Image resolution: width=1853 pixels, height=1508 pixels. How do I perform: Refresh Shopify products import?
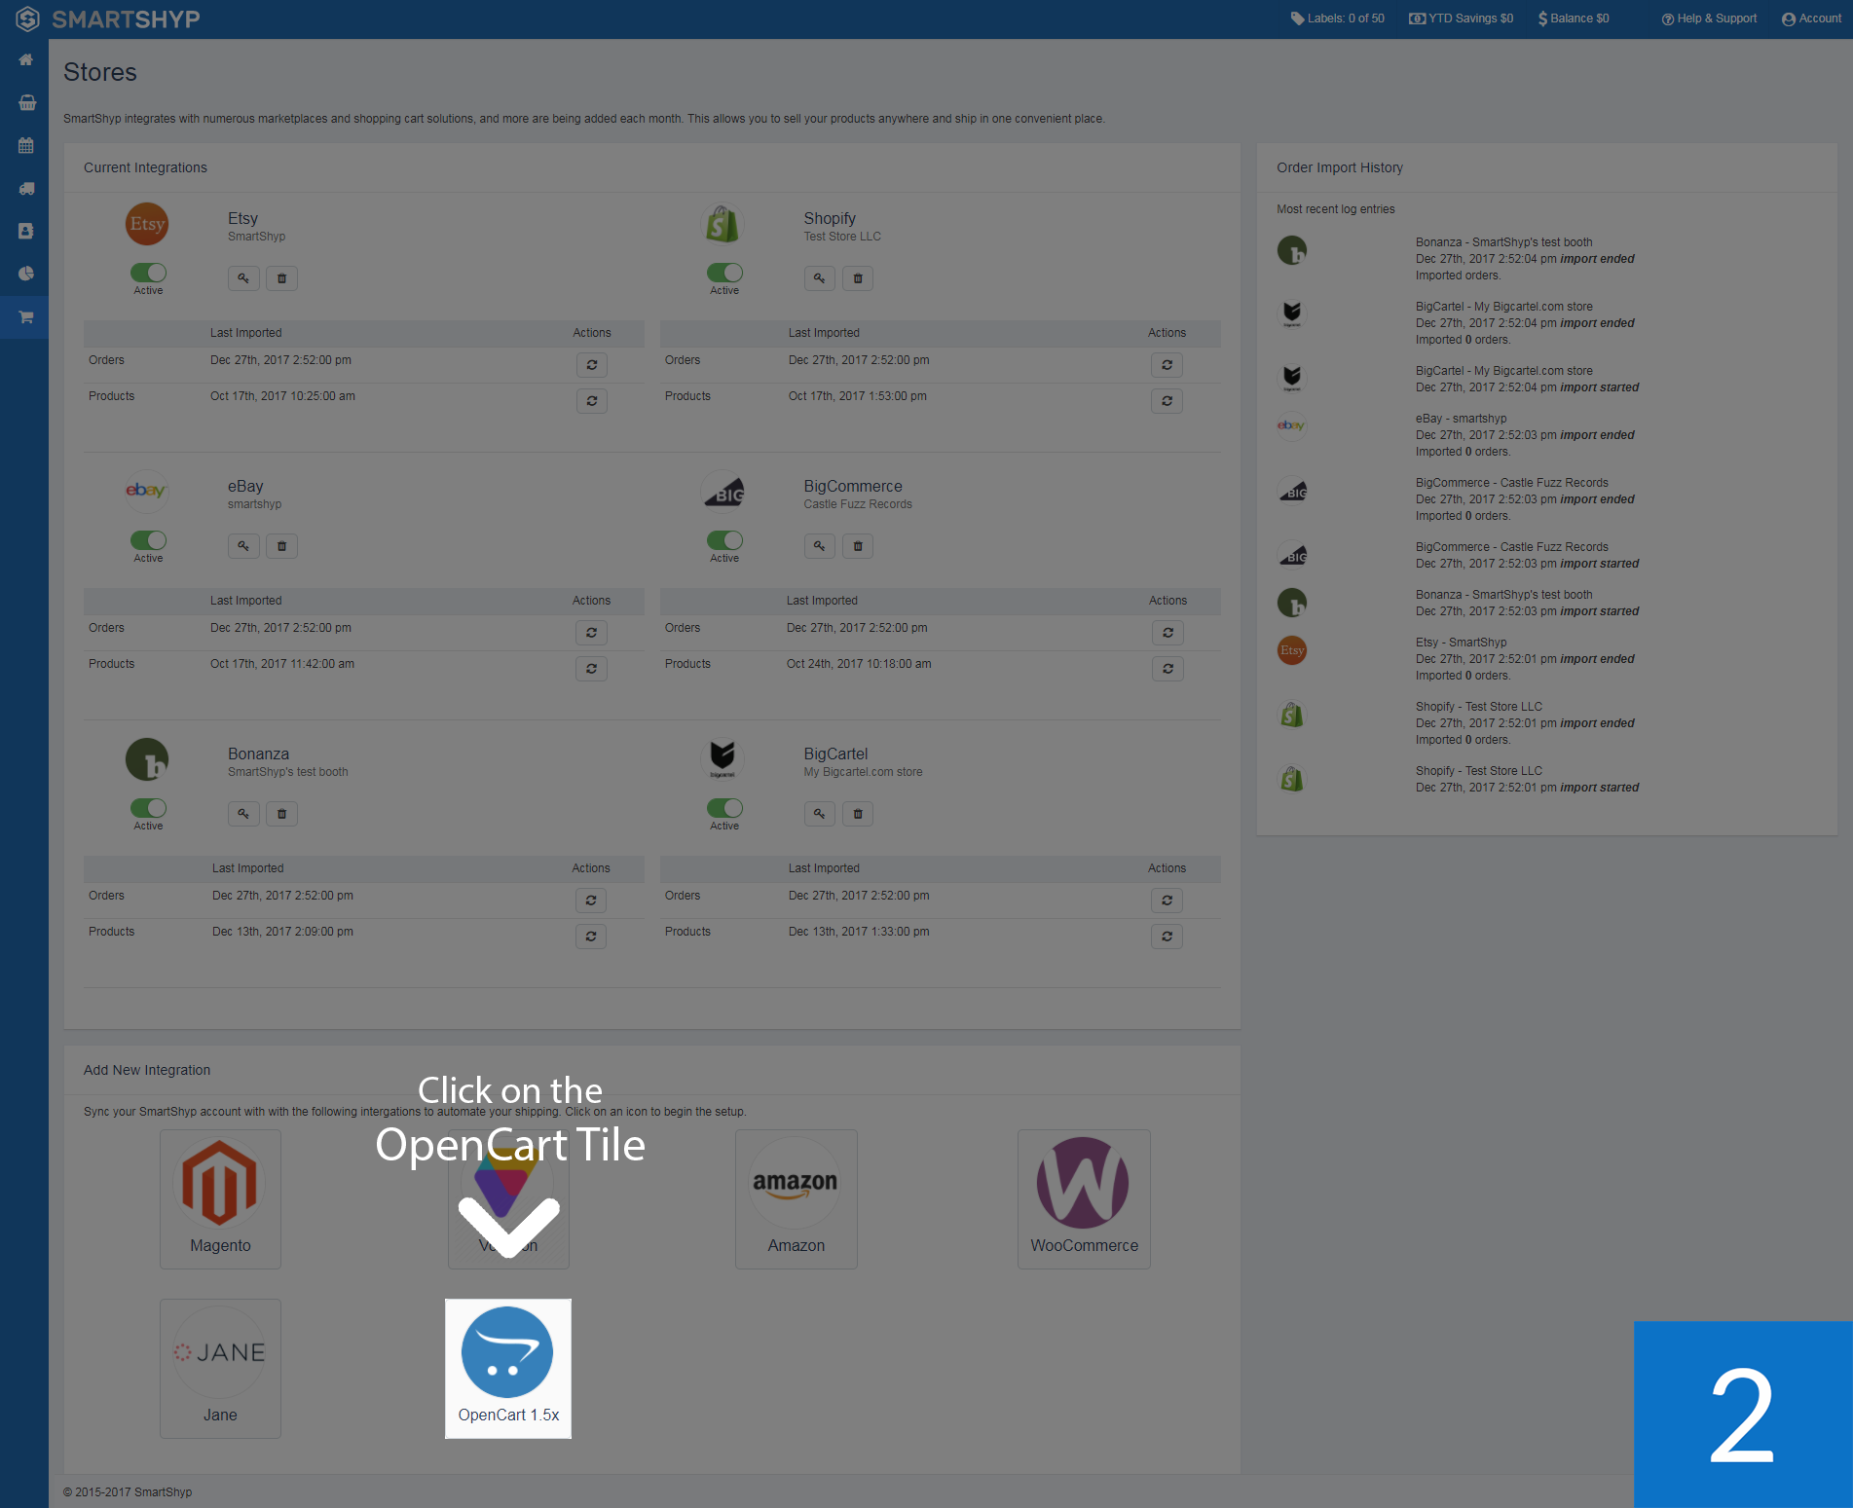(1167, 401)
